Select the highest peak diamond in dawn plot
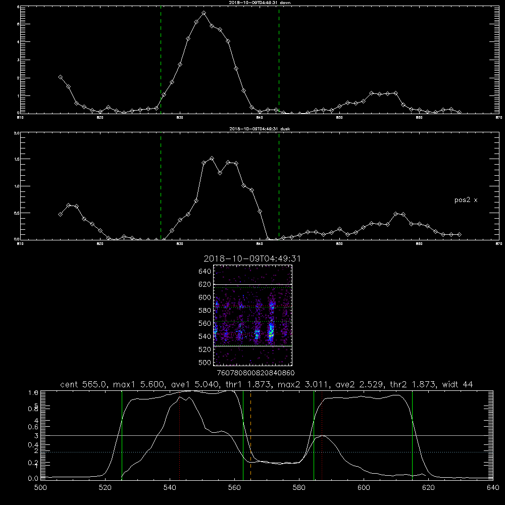Image resolution: width=505 pixels, height=505 pixels. click(204, 13)
